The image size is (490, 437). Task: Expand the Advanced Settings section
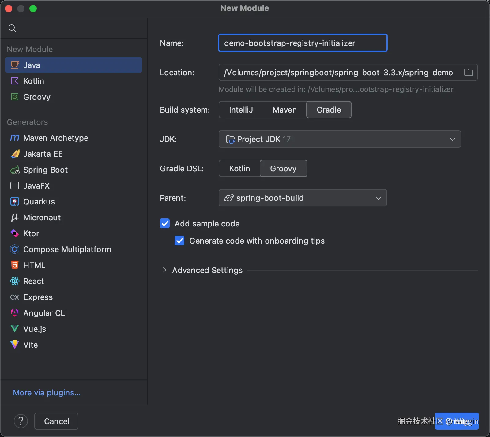(x=165, y=270)
